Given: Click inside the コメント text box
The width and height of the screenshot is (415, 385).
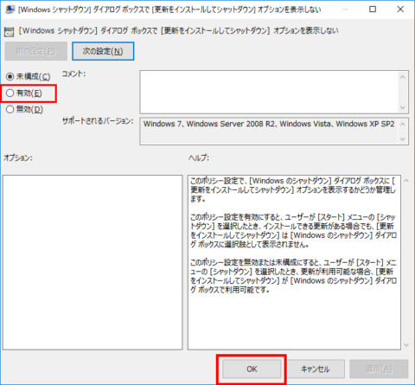Looking at the screenshot, I should click(269, 92).
